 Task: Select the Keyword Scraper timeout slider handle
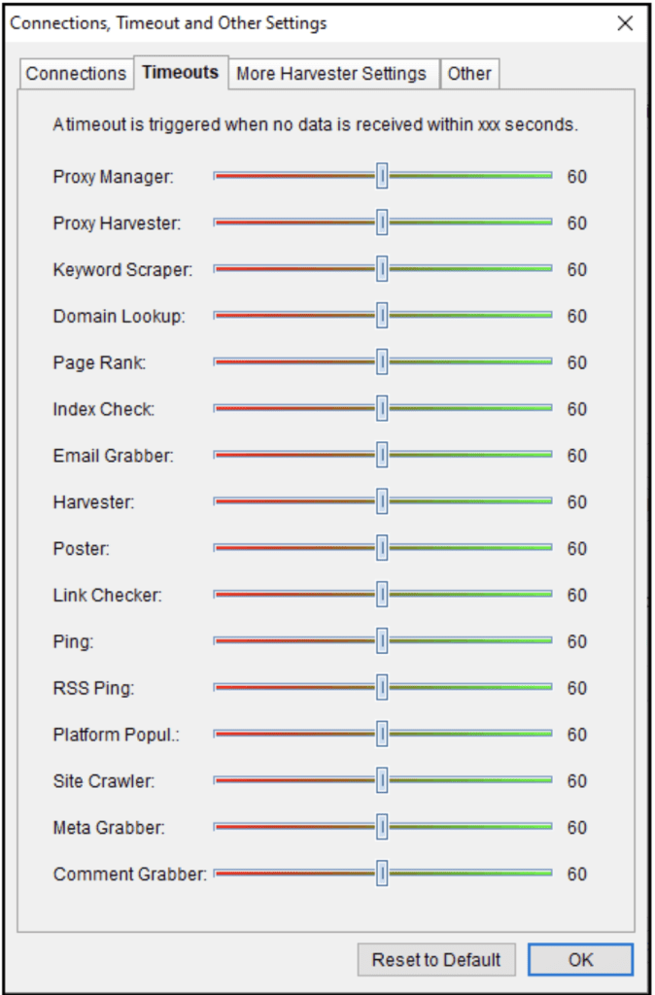click(382, 269)
